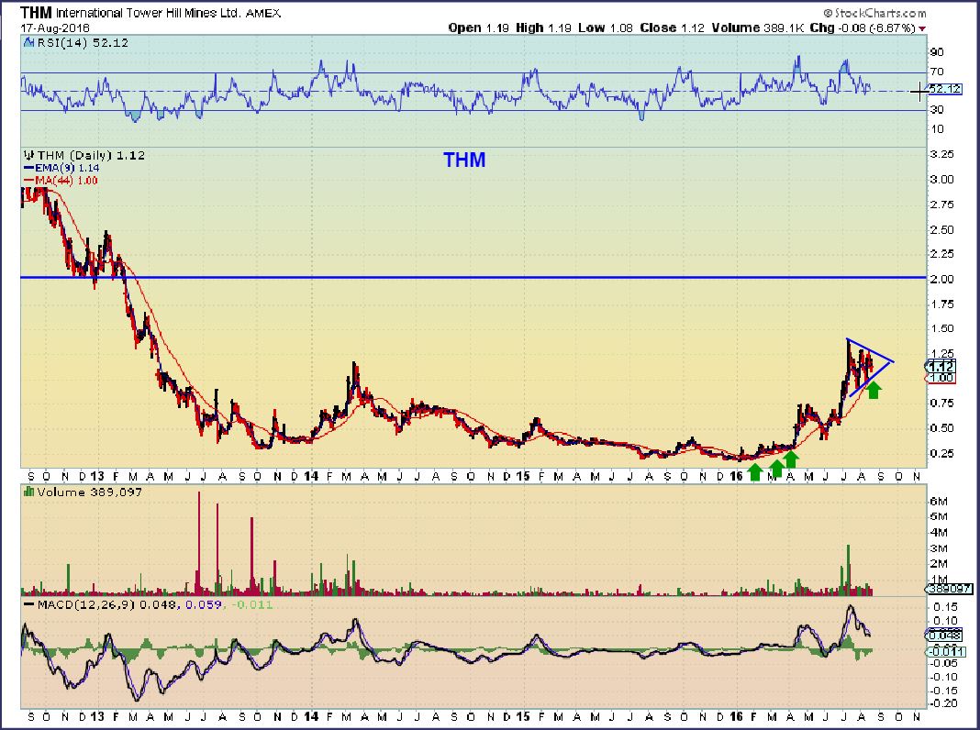Click the crosshair marker next to RSI 52.12

(919, 90)
